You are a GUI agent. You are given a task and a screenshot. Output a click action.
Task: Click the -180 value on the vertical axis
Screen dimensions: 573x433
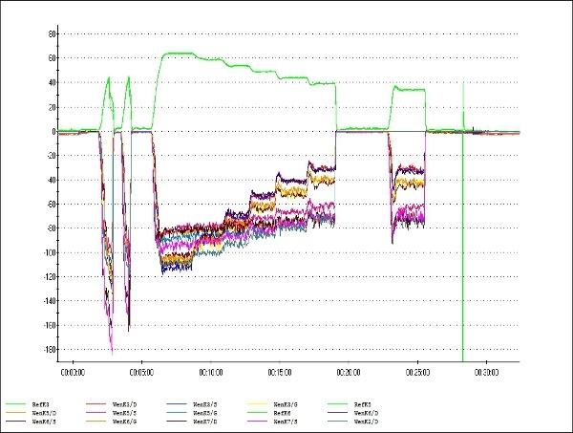point(49,350)
